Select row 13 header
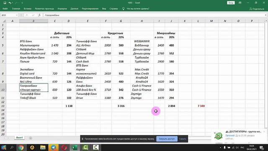Viewport: 268px width, 151px height. click(3, 106)
